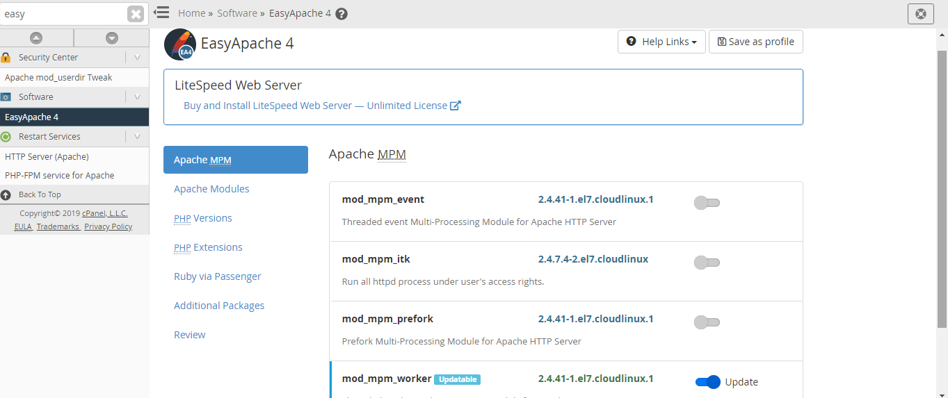This screenshot has width=948, height=398.
Task: Open the Privacy Policy link
Action: (109, 226)
